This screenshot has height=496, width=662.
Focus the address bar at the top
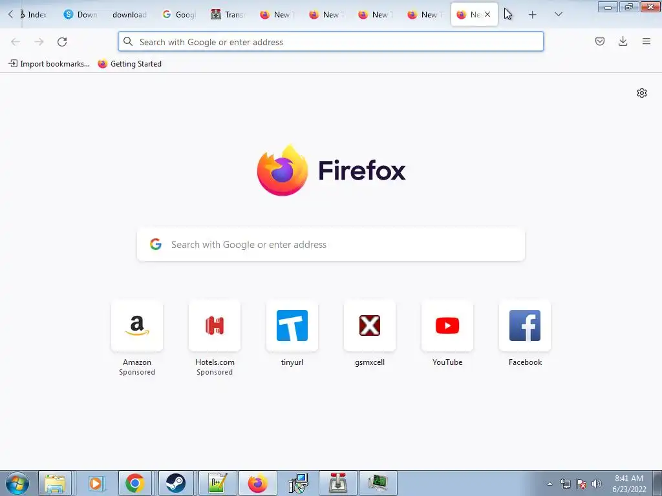pyautogui.click(x=330, y=42)
